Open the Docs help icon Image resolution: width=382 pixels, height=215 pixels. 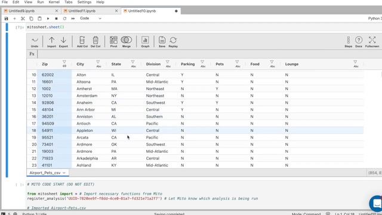359,42
